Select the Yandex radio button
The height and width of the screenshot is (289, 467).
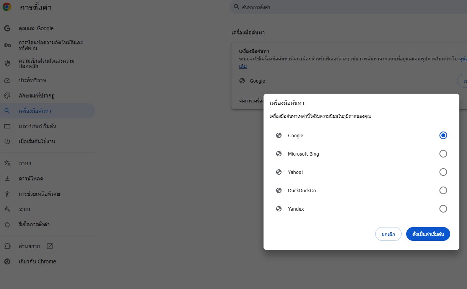pyautogui.click(x=443, y=209)
